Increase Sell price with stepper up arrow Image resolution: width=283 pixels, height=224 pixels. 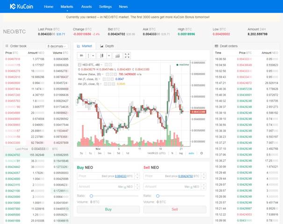[x=204, y=174]
